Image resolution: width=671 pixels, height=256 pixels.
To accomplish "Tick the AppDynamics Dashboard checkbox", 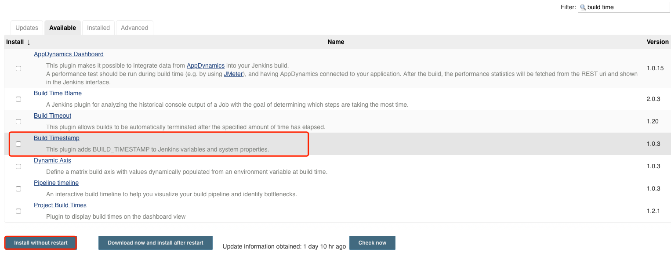I will click(x=18, y=69).
